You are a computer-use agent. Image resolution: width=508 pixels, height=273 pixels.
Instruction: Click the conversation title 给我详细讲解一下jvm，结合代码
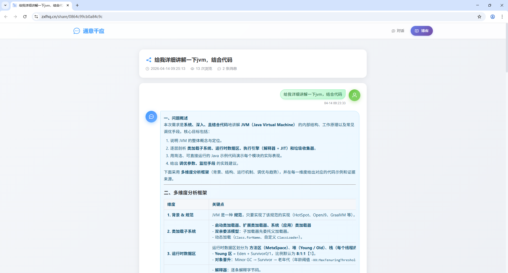(x=193, y=60)
